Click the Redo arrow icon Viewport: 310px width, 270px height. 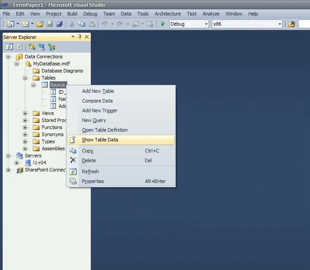[120, 24]
